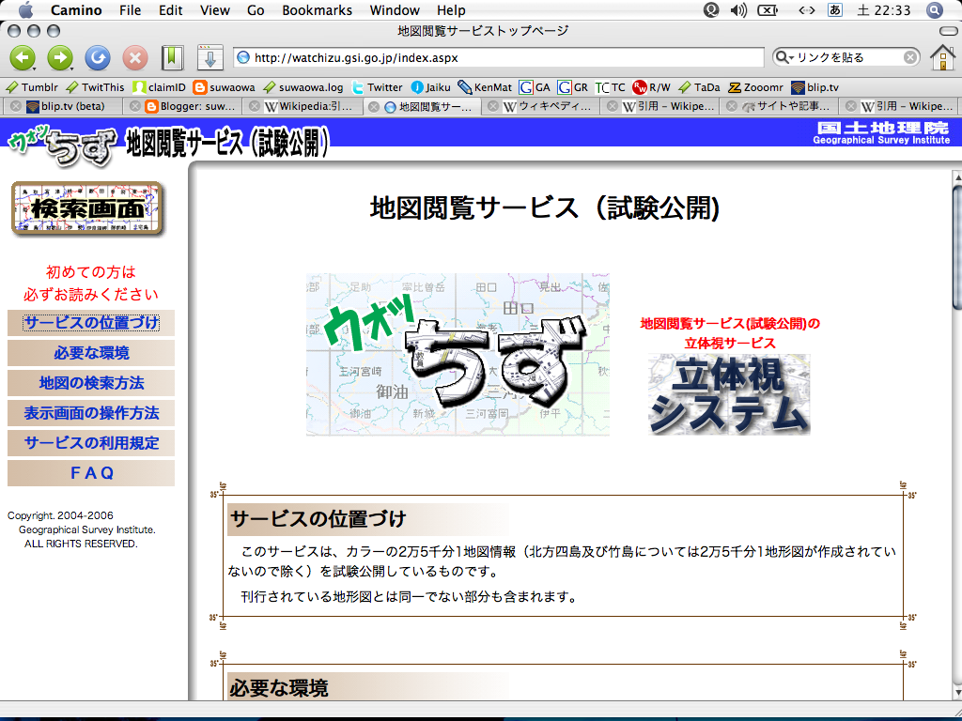Open the Spotlight search icon
962x721 pixels.
933,9
